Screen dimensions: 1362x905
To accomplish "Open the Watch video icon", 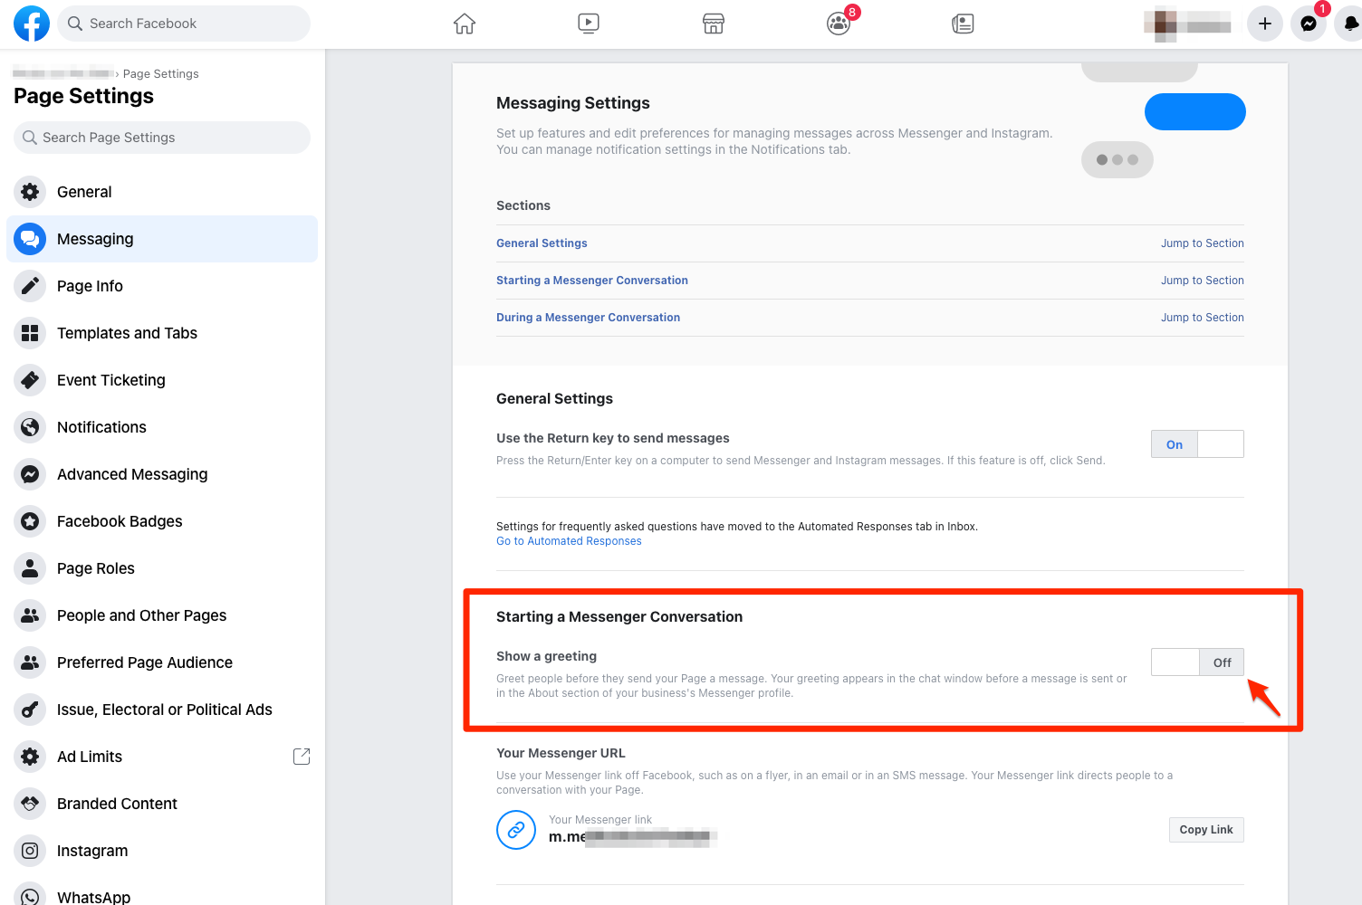I will point(589,24).
